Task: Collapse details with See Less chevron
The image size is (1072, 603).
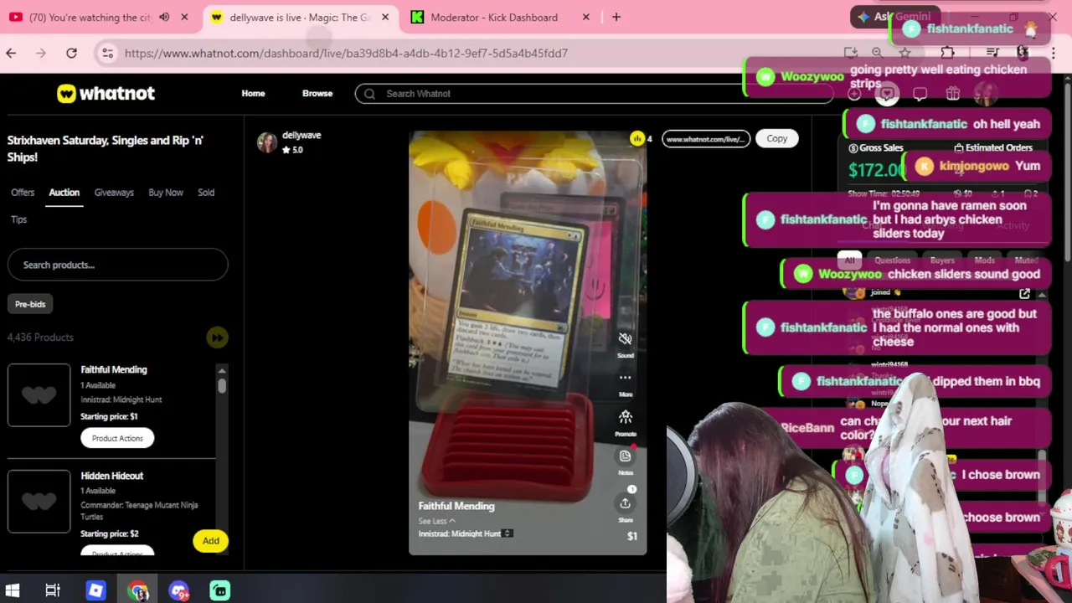Action: 437,521
